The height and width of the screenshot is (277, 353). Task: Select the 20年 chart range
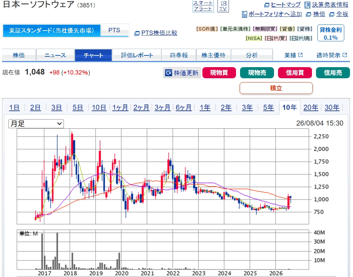tap(311, 107)
